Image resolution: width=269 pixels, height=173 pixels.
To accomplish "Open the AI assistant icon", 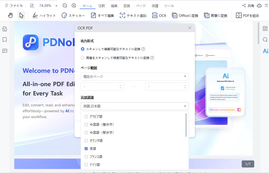I will [265, 51].
